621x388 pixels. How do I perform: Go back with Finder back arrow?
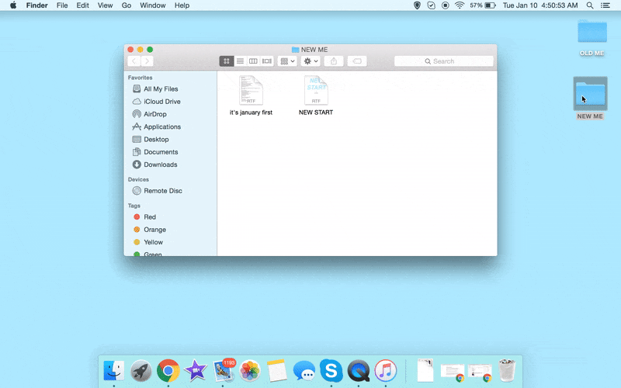134,61
